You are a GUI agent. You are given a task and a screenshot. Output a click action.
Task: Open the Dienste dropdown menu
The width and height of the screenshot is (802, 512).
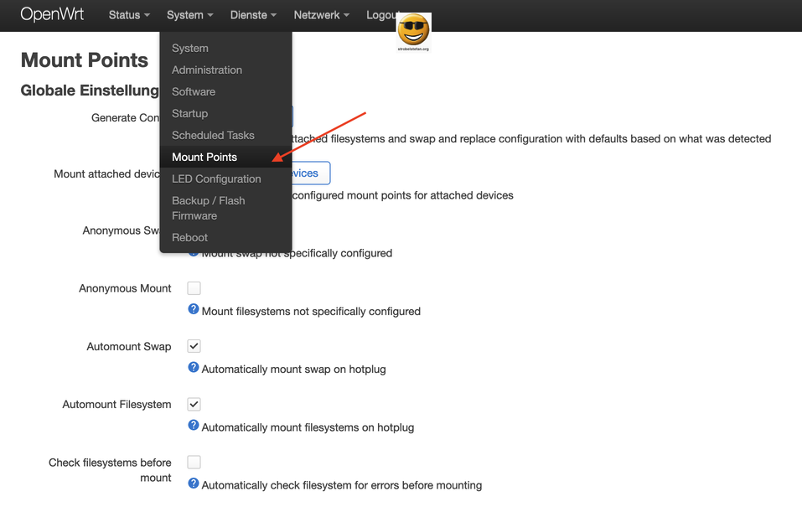coord(253,15)
